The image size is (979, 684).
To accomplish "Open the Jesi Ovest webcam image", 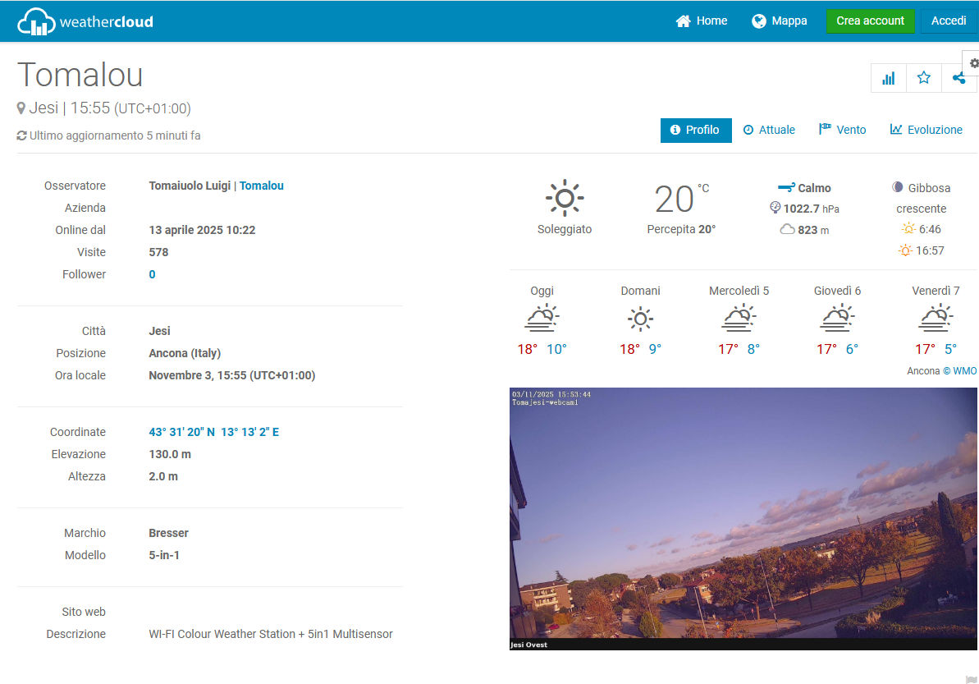I will point(743,519).
